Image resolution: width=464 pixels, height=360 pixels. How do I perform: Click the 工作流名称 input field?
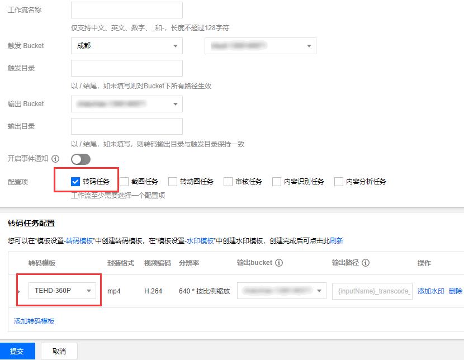127,10
